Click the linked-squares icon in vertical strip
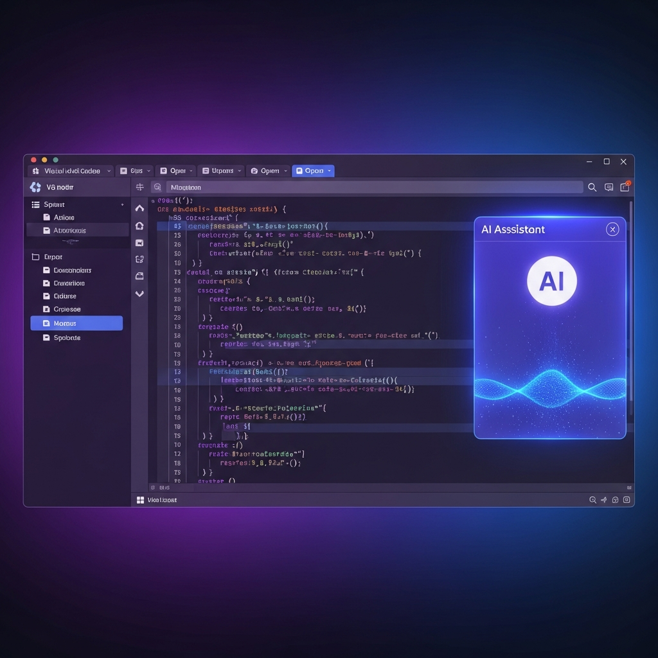This screenshot has width=658, height=658. click(x=139, y=260)
